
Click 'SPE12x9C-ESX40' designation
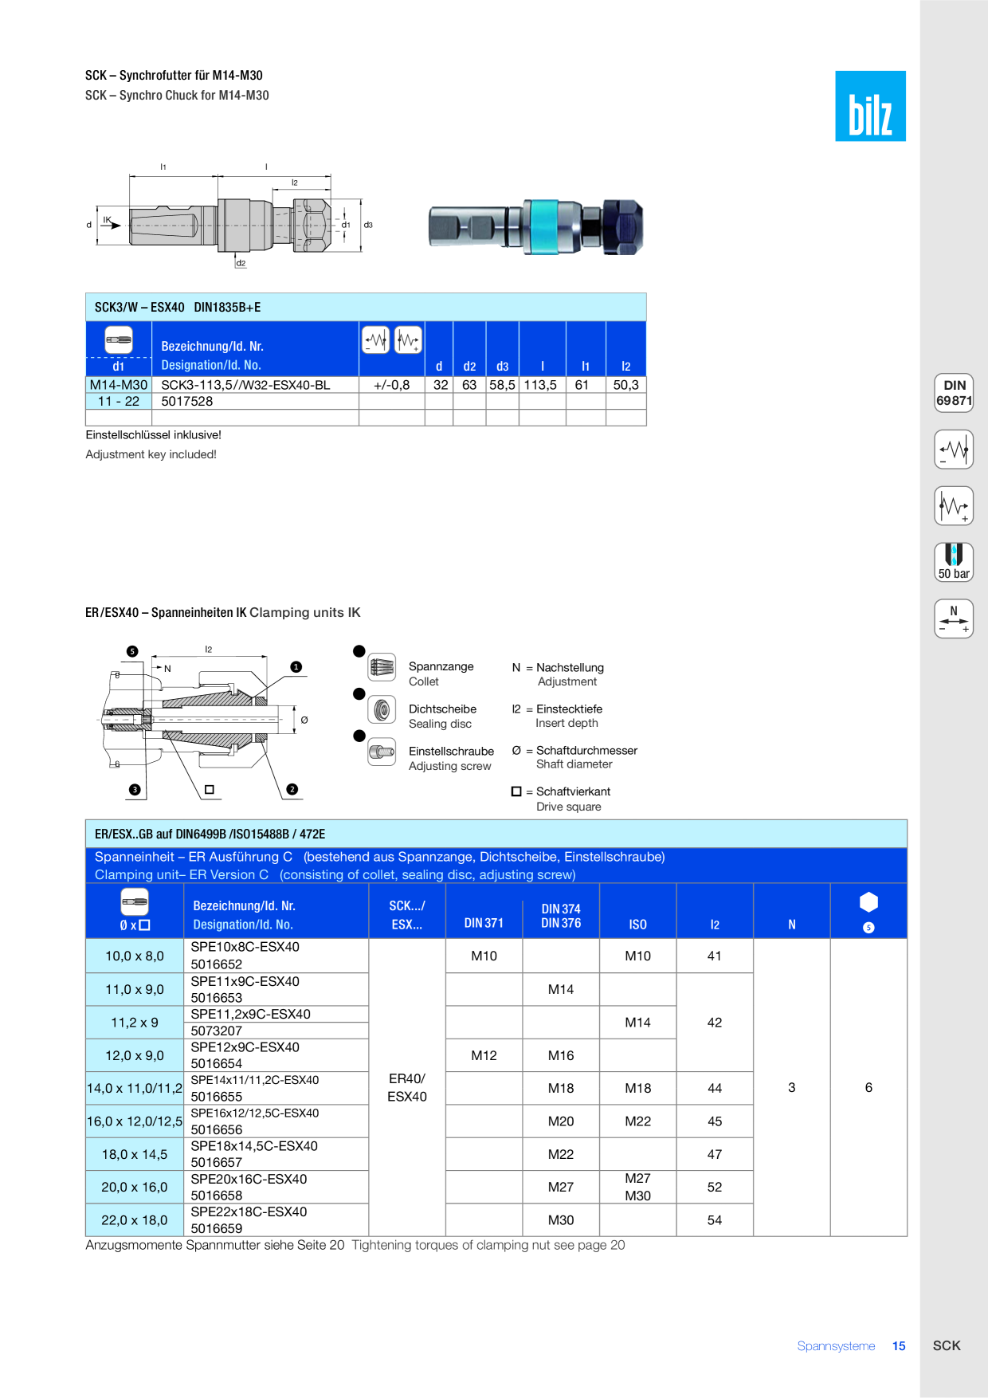(x=245, y=1047)
